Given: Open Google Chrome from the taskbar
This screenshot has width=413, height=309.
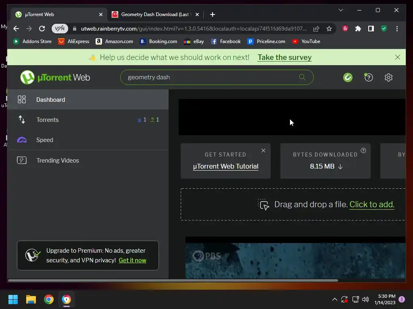Looking at the screenshot, I should 49,299.
